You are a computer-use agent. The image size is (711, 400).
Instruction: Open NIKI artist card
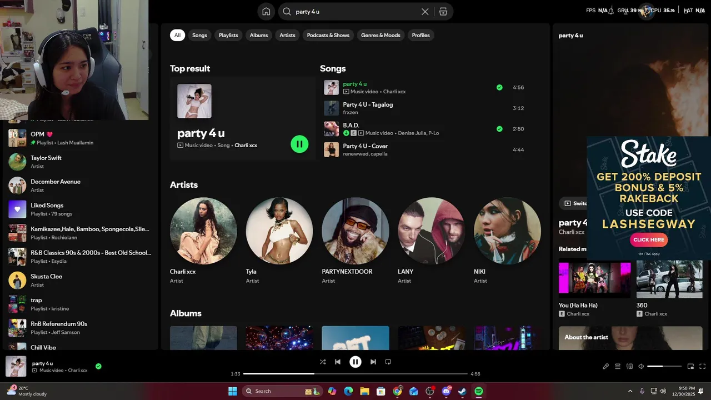(507, 241)
